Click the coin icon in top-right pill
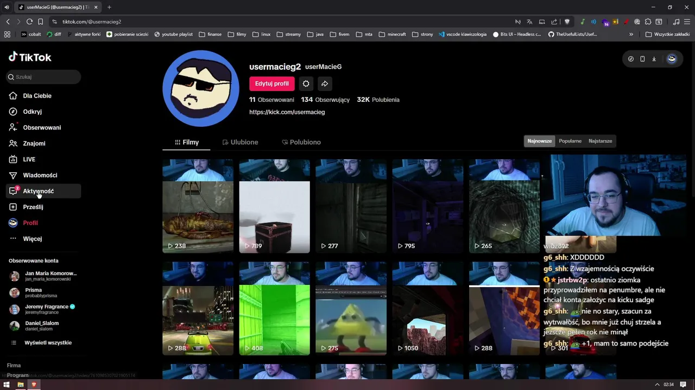 (630, 59)
